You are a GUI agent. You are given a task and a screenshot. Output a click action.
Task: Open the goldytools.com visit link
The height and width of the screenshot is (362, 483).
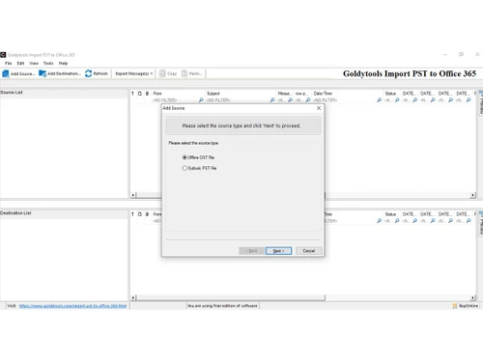tap(72, 306)
